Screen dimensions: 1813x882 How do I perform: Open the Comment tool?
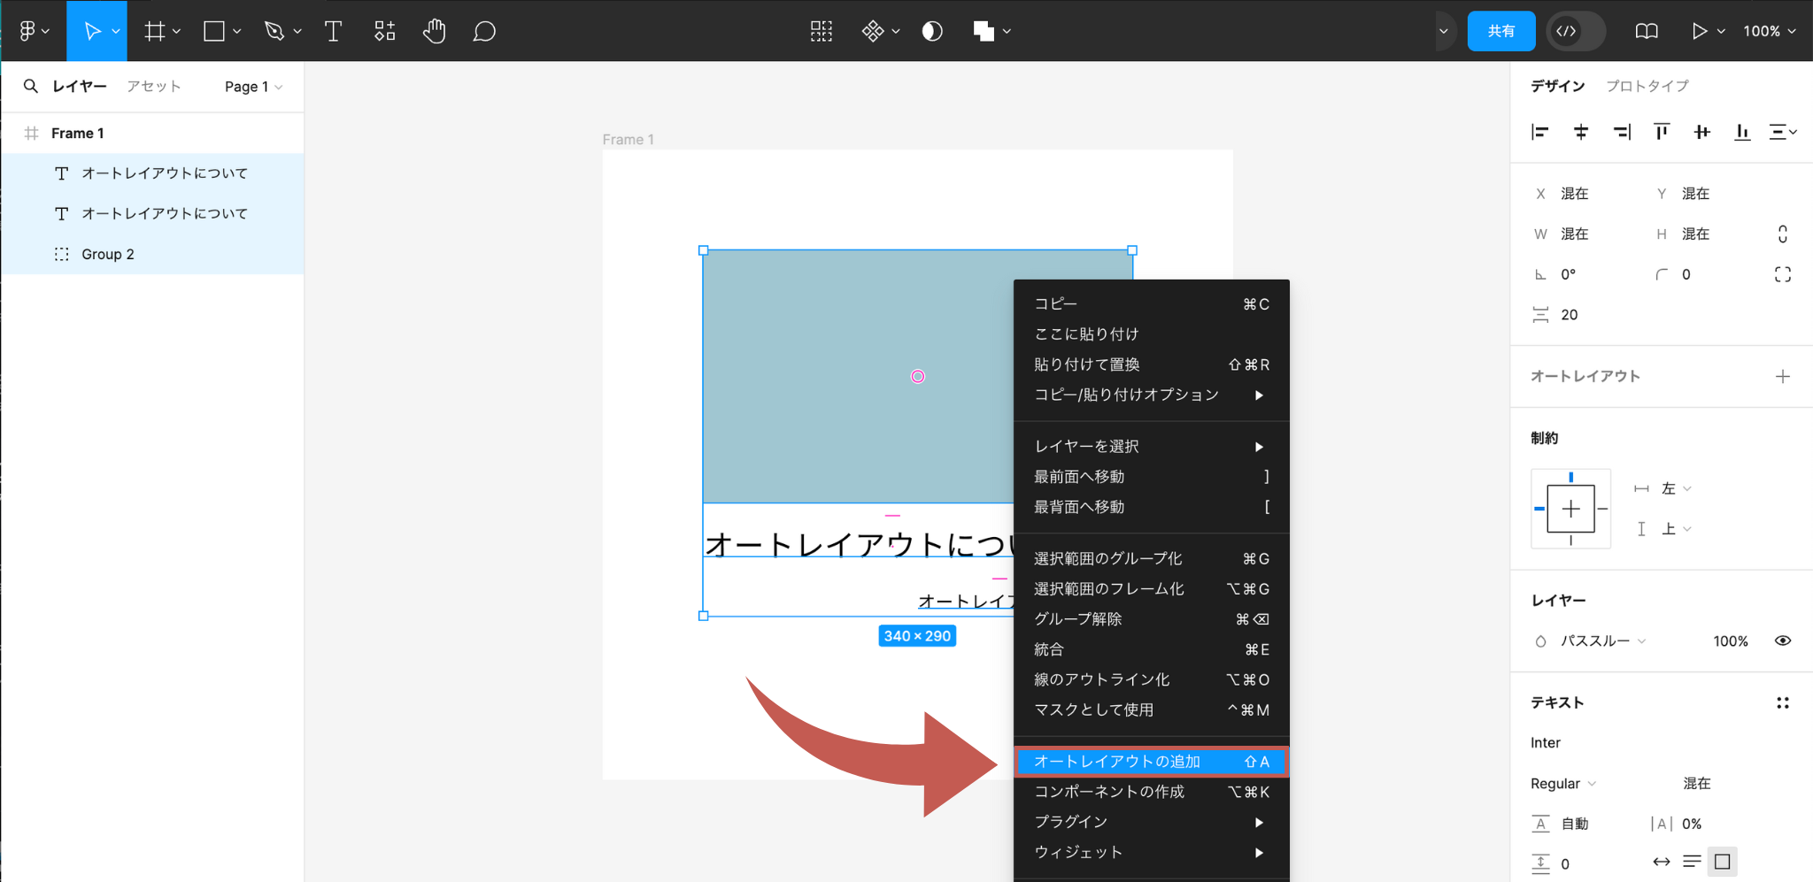484,31
